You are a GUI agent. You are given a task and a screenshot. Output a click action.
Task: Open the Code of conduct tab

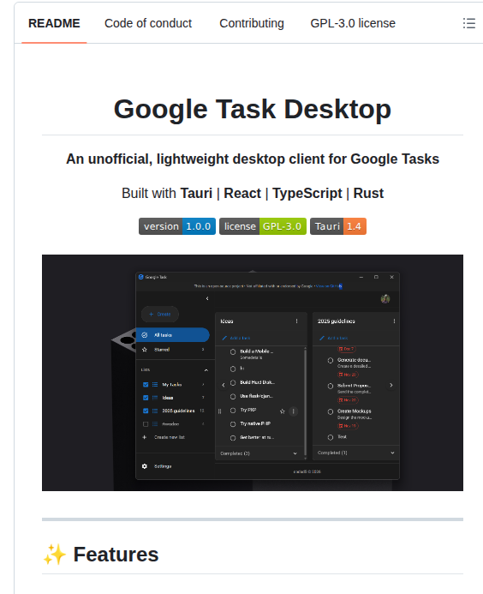pyautogui.click(x=148, y=23)
